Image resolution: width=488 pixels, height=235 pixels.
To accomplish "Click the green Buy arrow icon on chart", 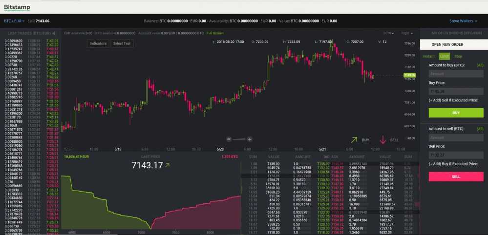I will pos(354,140).
